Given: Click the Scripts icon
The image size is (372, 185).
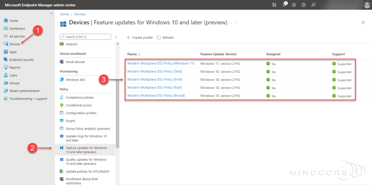Looking at the screenshot, I should click(62, 121).
